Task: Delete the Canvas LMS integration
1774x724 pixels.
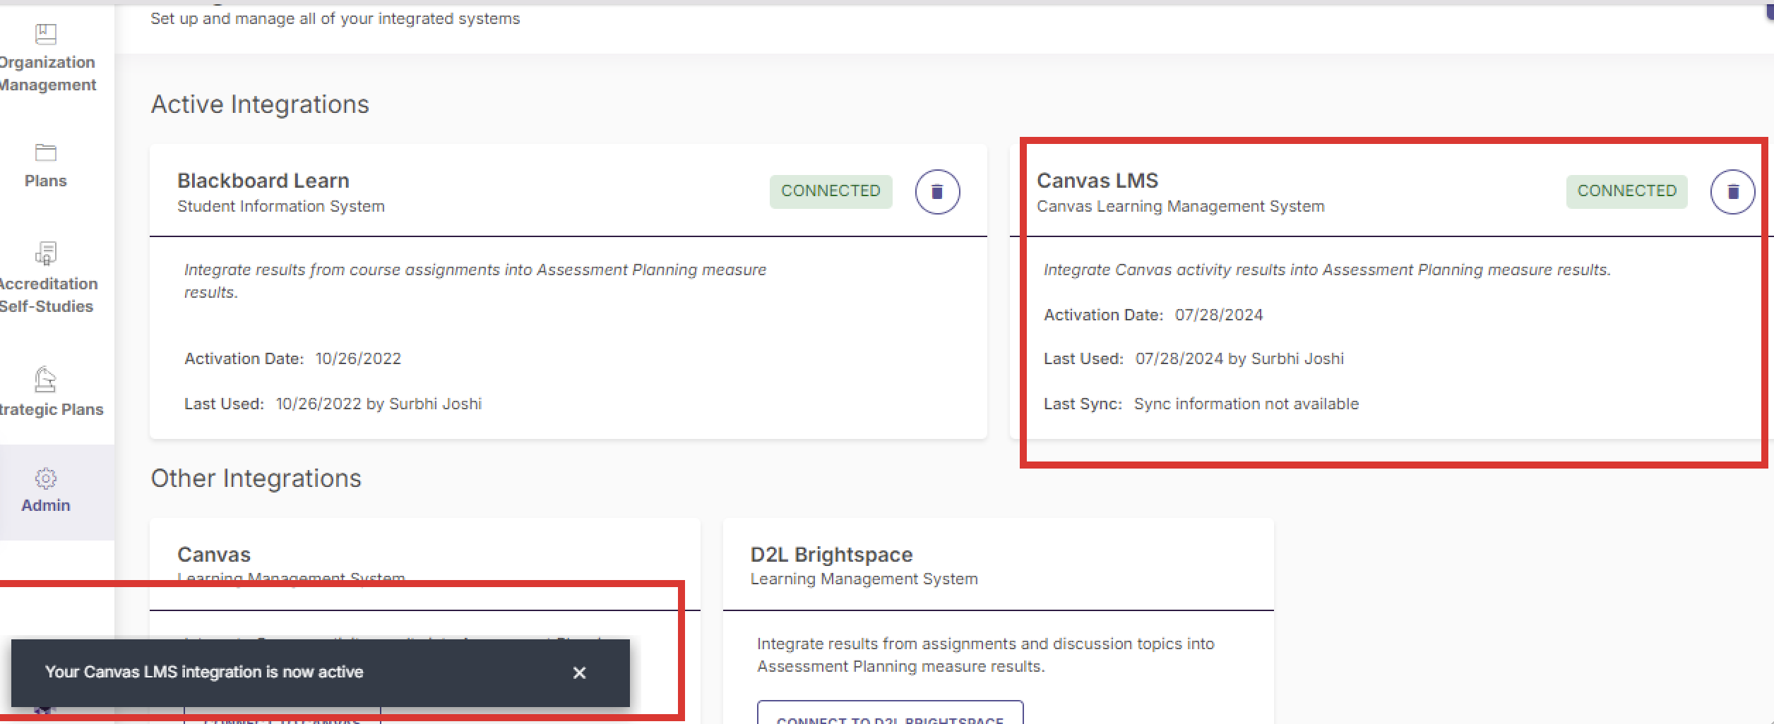Action: click(1733, 191)
